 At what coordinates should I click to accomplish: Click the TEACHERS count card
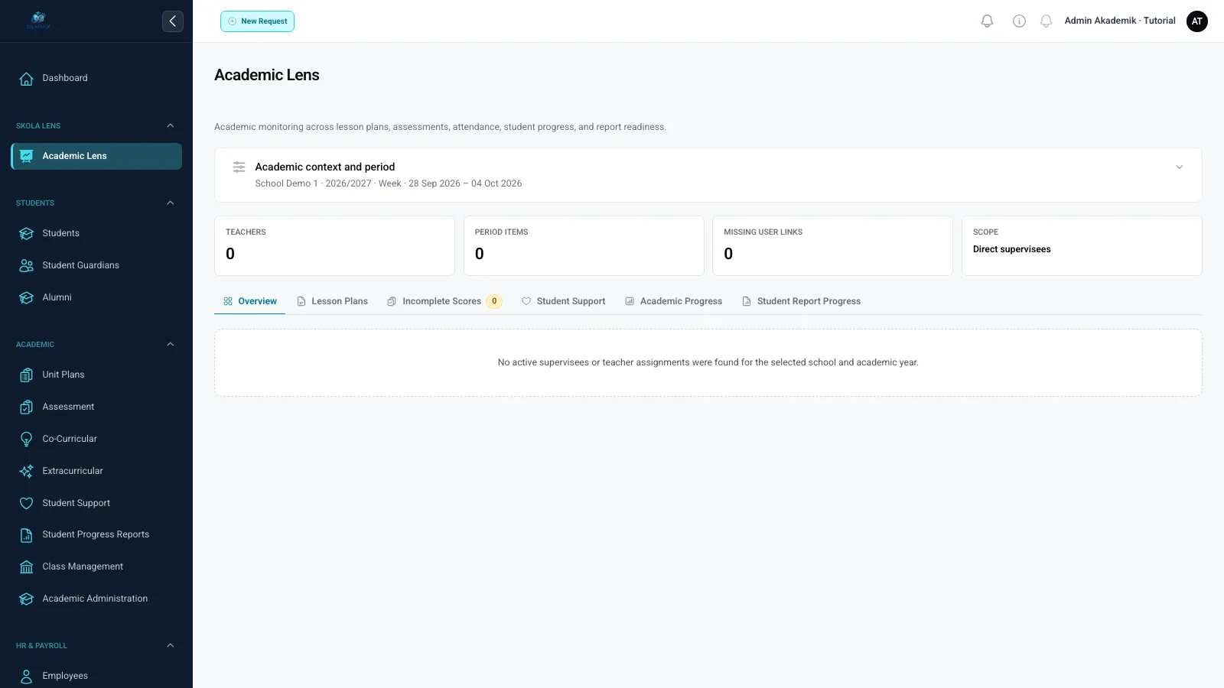pyautogui.click(x=334, y=245)
